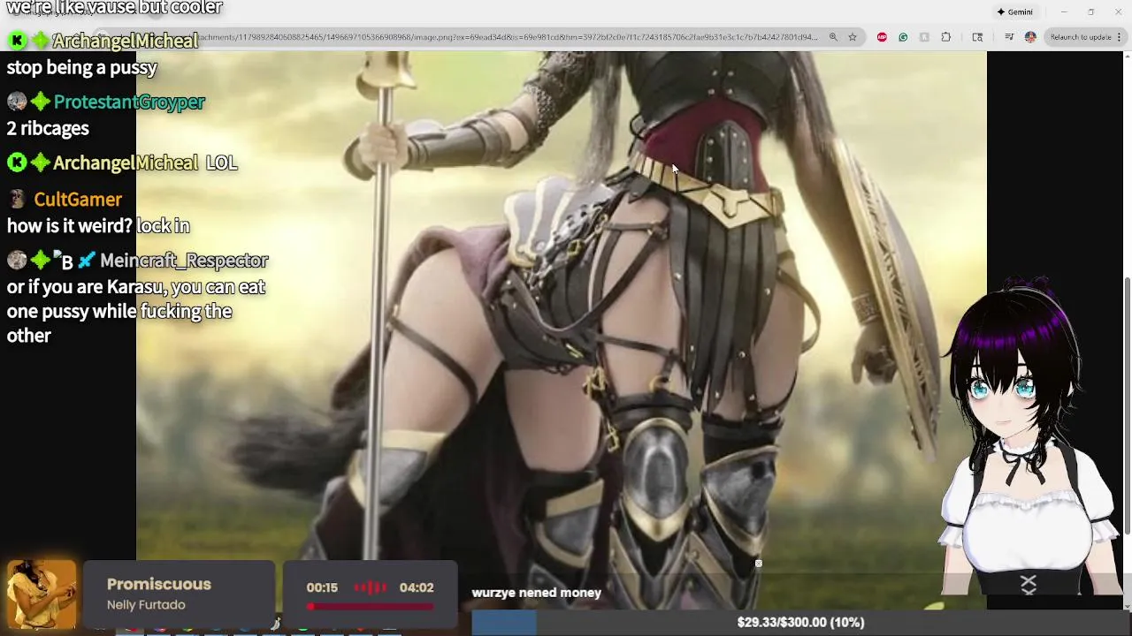Click the armored warrior image in browser

coord(561,330)
